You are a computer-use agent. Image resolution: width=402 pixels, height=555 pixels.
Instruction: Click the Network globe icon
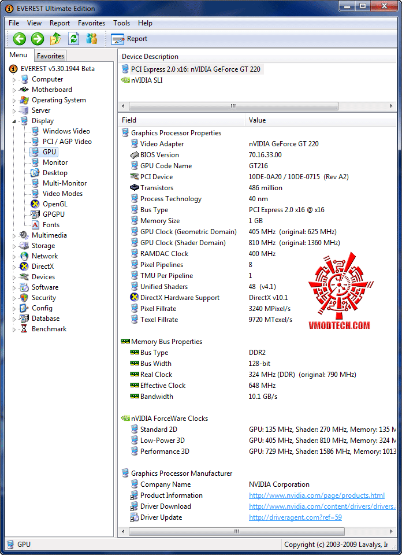click(24, 256)
